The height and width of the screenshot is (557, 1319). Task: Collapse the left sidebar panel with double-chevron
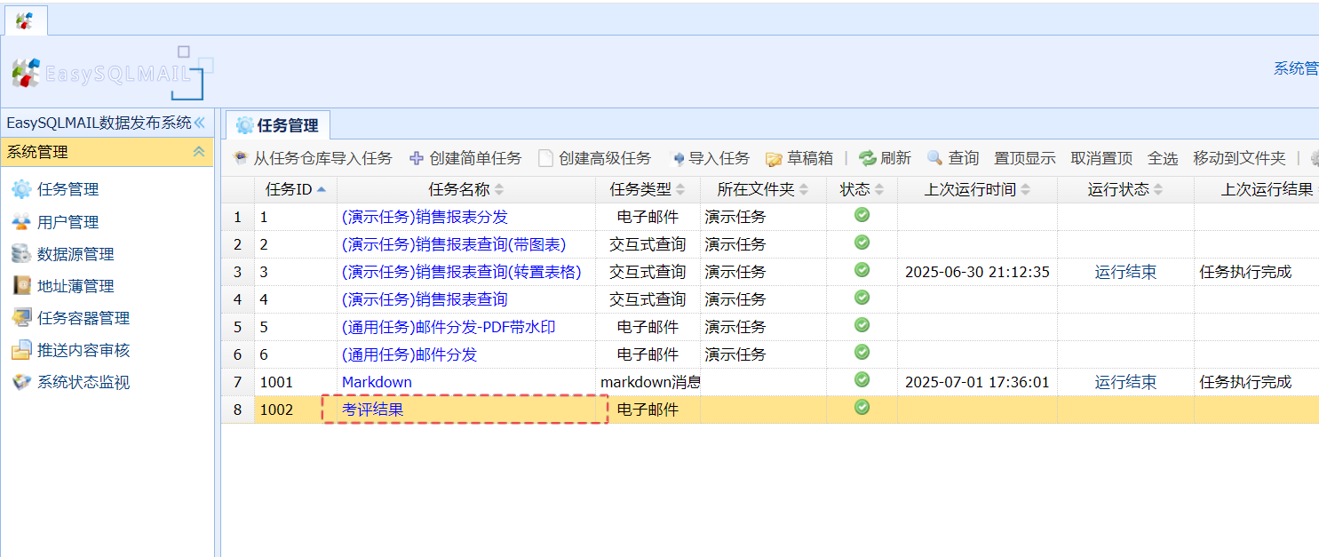tap(200, 123)
